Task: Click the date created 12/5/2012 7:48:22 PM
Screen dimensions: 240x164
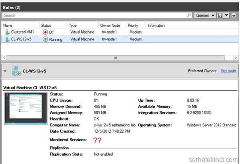Action: [x=112, y=131]
